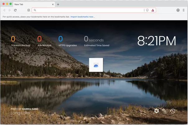Screen dimensions: 188x125
Task: Go forward to the next page
Action: 10,10
